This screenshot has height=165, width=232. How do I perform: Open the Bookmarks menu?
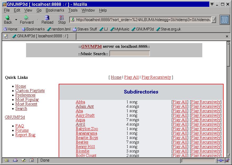click(55, 10)
